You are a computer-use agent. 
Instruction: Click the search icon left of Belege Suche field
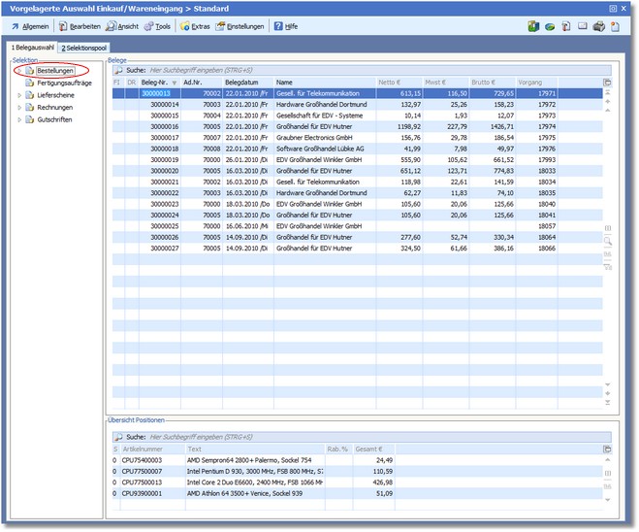[x=117, y=71]
